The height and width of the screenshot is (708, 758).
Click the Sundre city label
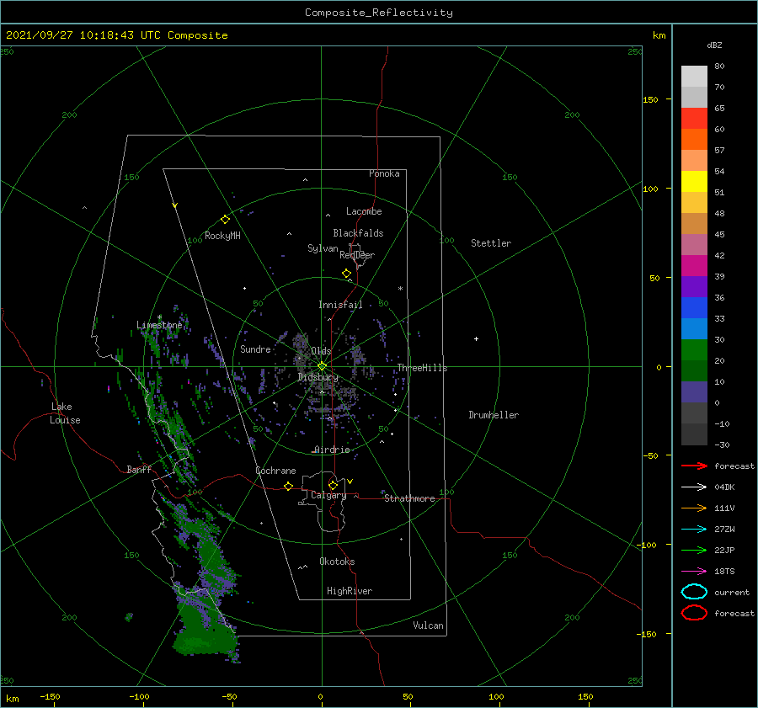click(255, 349)
